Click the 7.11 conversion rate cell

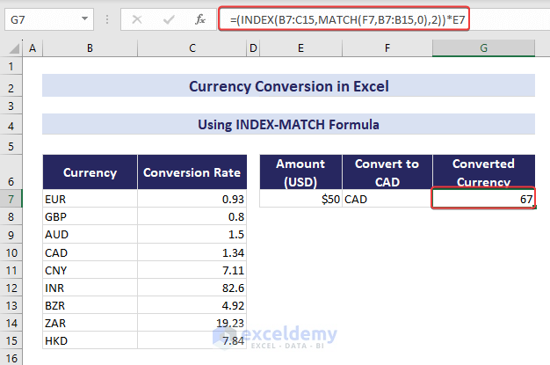192,270
